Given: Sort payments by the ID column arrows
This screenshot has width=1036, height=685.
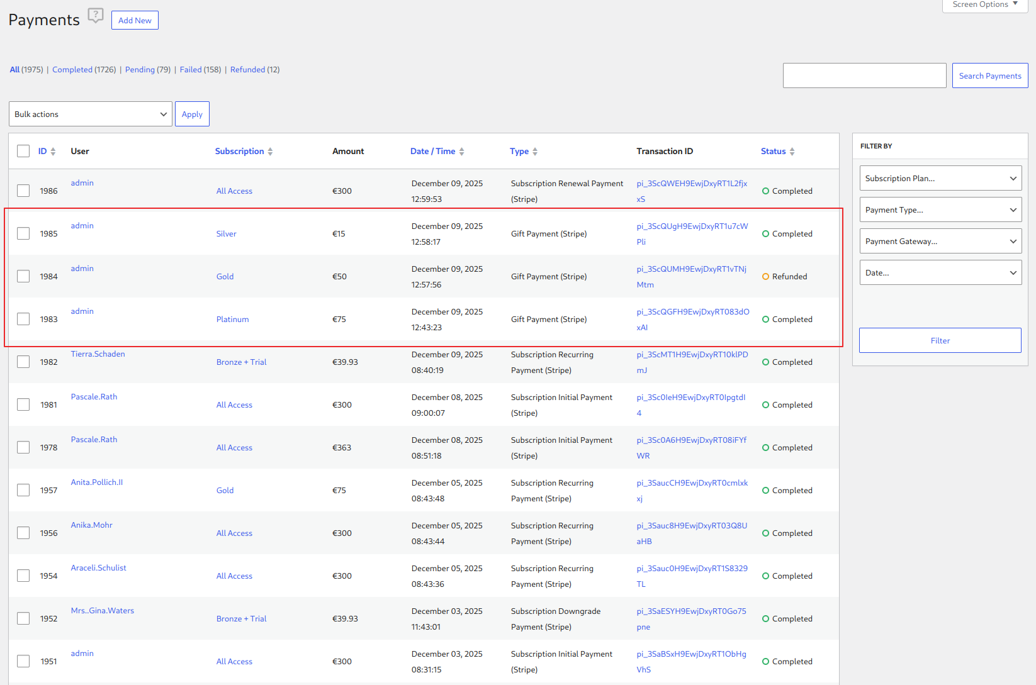Looking at the screenshot, I should pos(53,152).
